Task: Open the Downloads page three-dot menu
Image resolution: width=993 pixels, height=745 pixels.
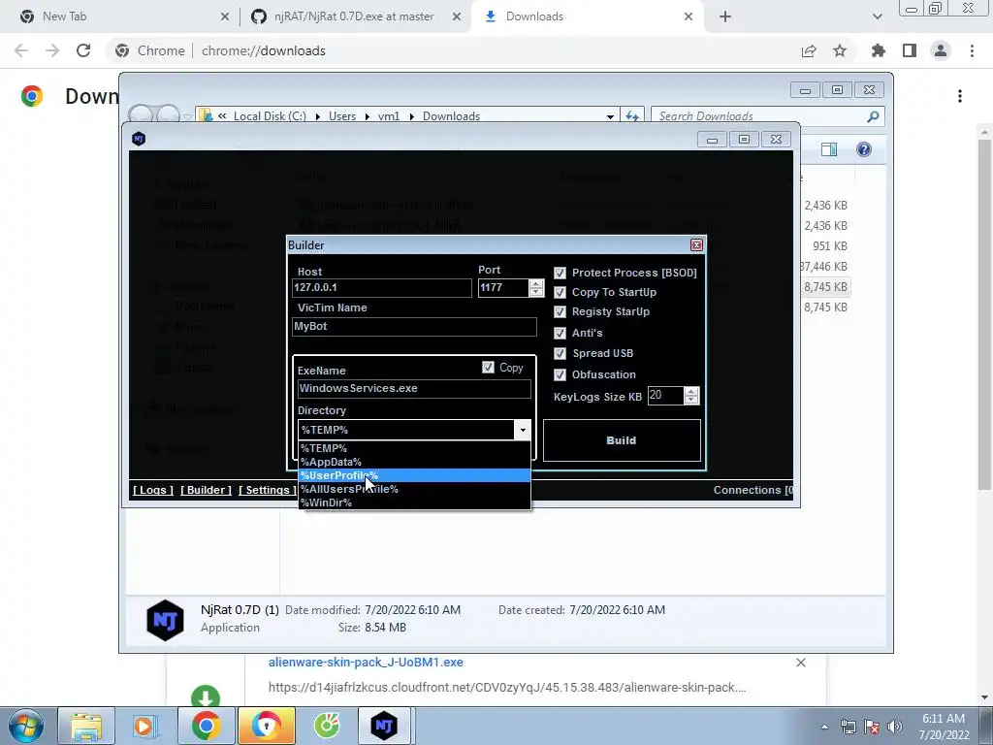Action: pyautogui.click(x=960, y=96)
